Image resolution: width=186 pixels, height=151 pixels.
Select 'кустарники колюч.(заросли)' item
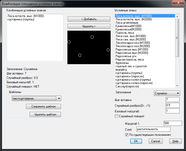click(145, 83)
